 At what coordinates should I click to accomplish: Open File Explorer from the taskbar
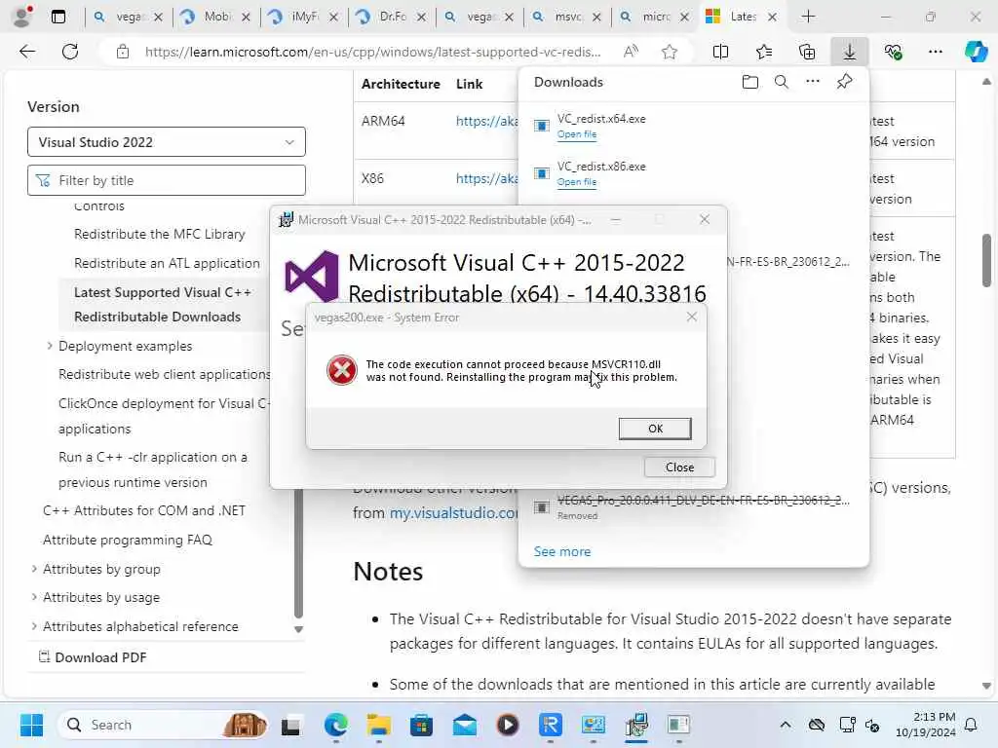379,725
